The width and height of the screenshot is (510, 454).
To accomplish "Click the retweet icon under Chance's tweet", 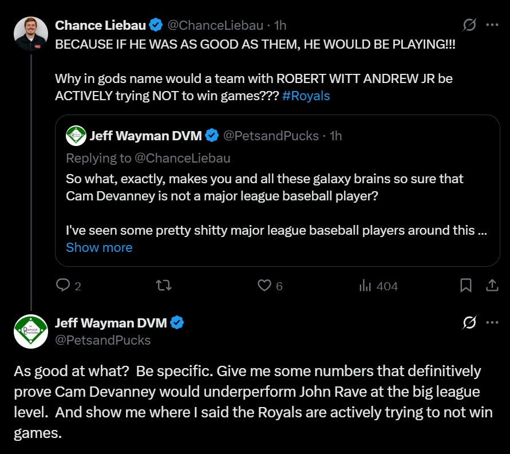I will (x=164, y=285).
